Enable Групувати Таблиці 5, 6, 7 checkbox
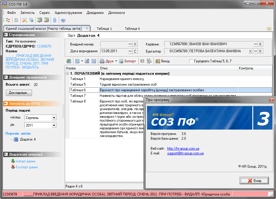 [x=191, y=61]
